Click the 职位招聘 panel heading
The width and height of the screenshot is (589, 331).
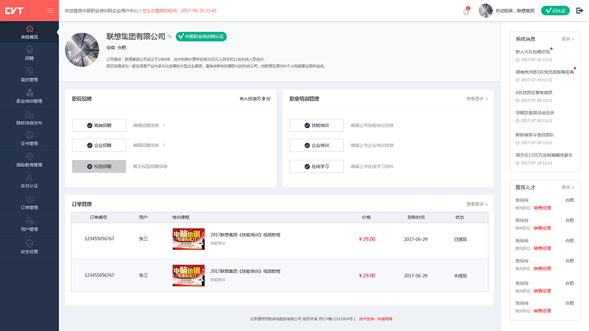82,99
